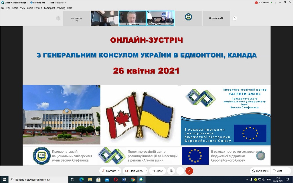Viewport: 293px width, 183px height.
Task: Click the red leave meeting button
Action: pos(189,171)
